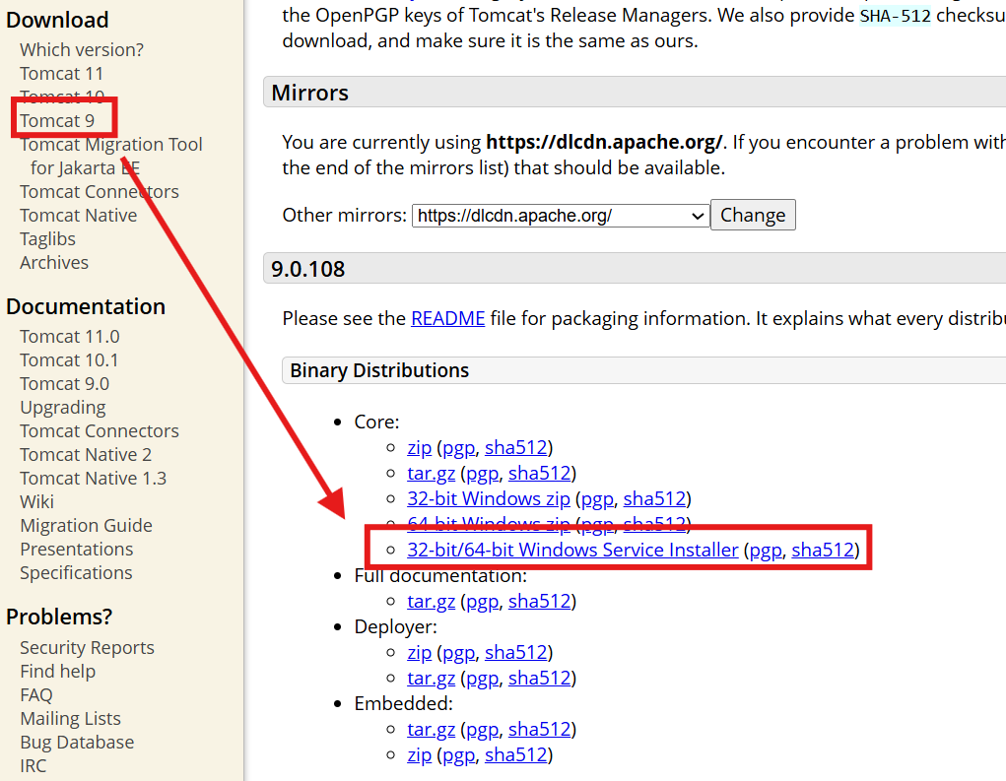Open the README file link
This screenshot has height=781, width=1006.
click(448, 319)
